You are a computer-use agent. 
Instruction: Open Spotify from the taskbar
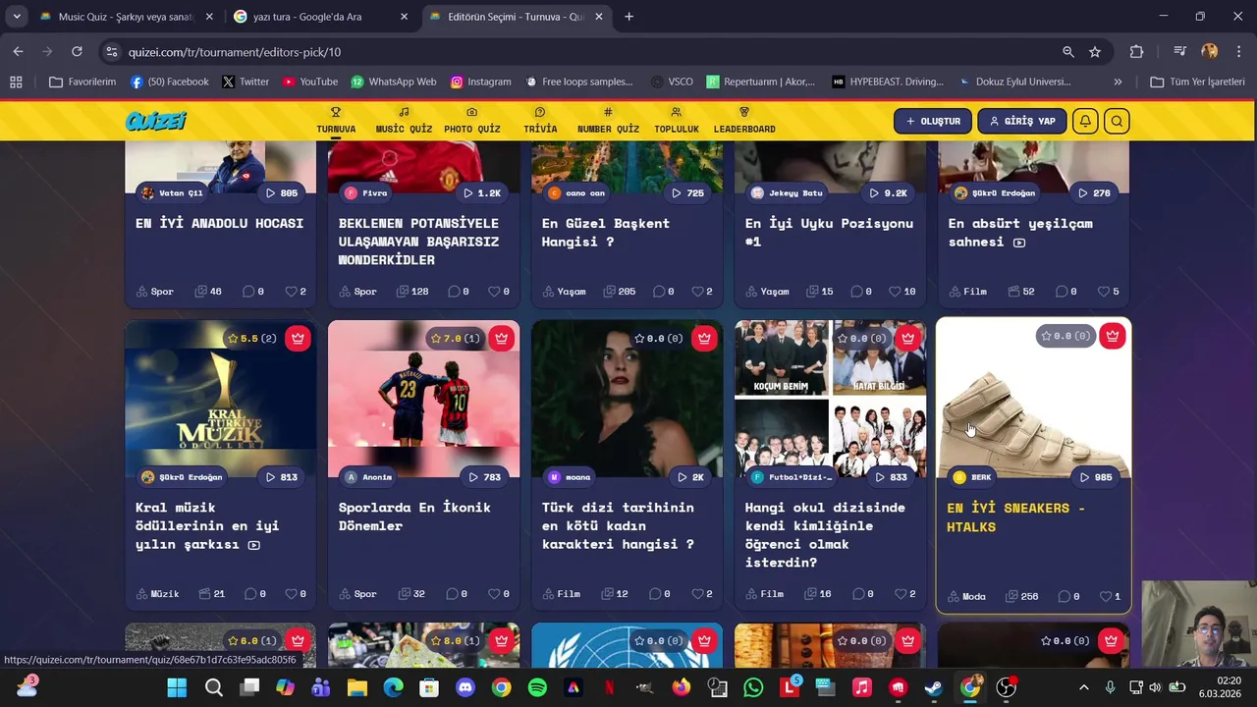(537, 687)
